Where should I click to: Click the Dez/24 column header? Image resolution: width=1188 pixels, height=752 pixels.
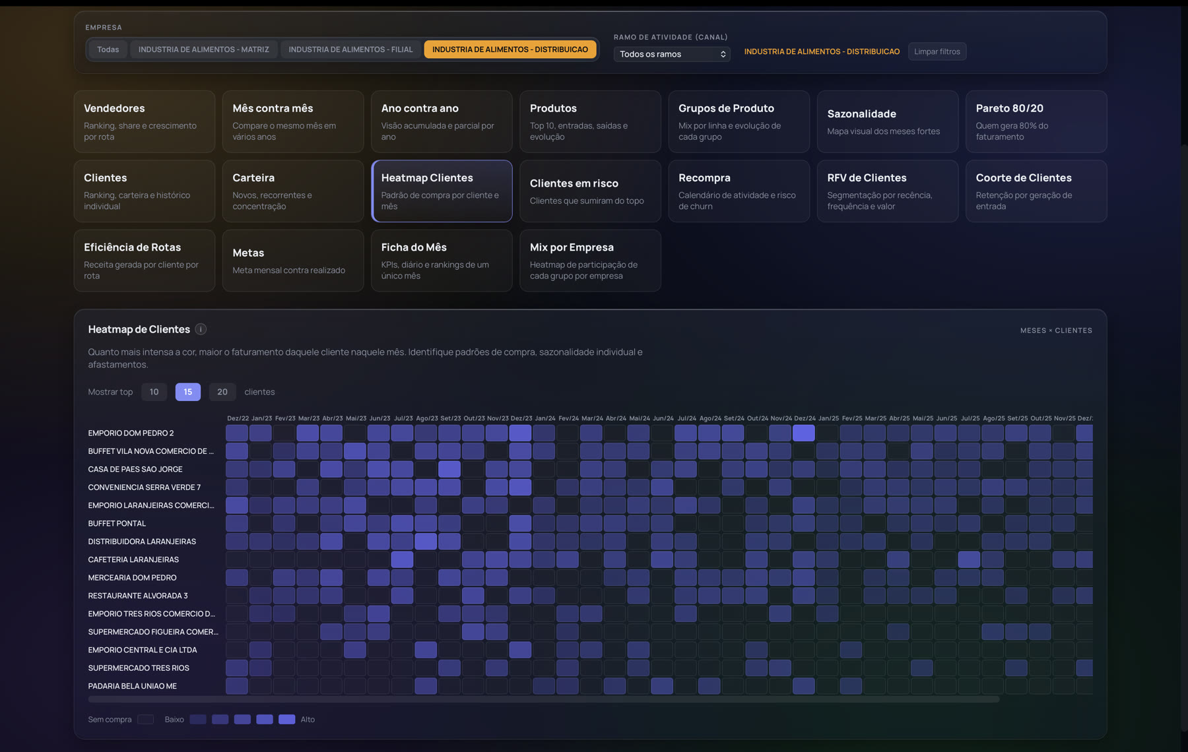pos(805,418)
